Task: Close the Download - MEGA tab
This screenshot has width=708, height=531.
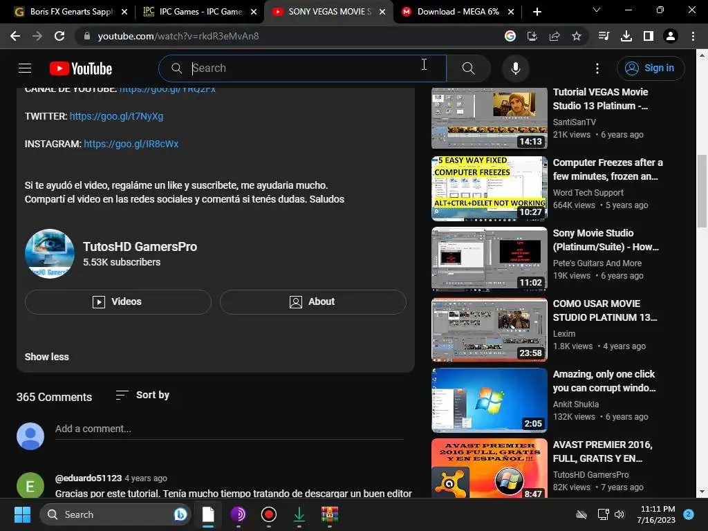Action: pyautogui.click(x=511, y=12)
